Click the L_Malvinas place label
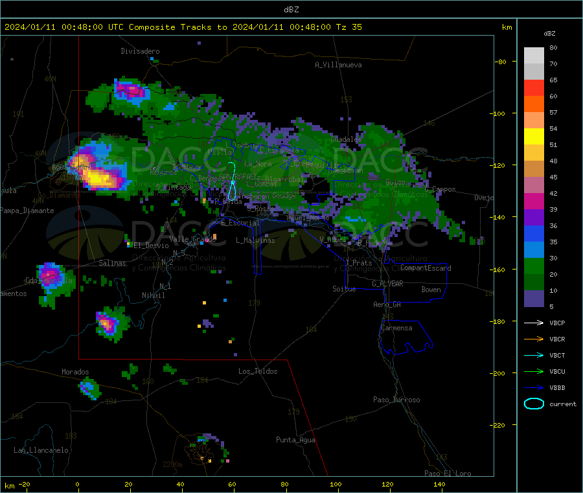The image size is (583, 493). [255, 240]
